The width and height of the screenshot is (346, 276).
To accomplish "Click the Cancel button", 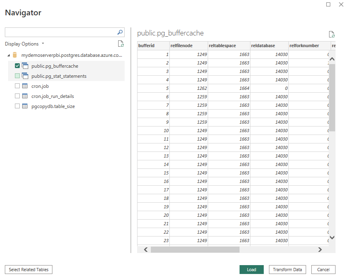I will (323, 269).
